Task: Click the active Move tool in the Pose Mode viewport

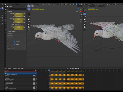Action: tap(85, 14)
